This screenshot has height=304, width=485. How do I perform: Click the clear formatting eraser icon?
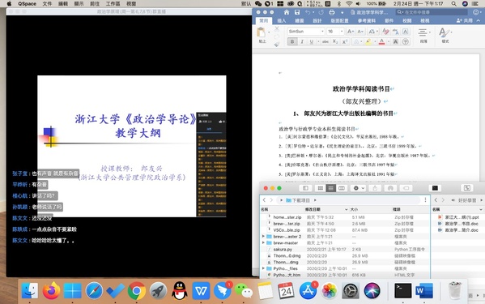[x=385, y=32]
